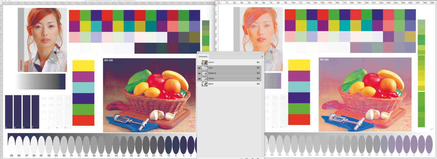Select the CMYK channel thumbnail

click(x=205, y=62)
